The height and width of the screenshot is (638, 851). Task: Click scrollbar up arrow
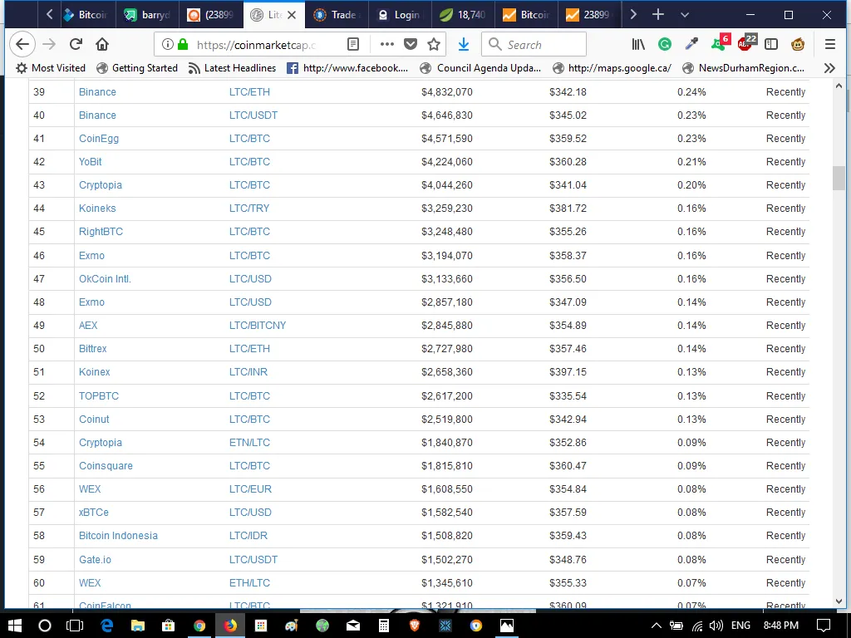point(839,86)
